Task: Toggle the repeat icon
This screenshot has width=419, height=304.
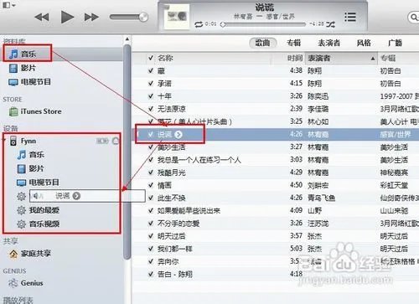Action: [199, 24]
